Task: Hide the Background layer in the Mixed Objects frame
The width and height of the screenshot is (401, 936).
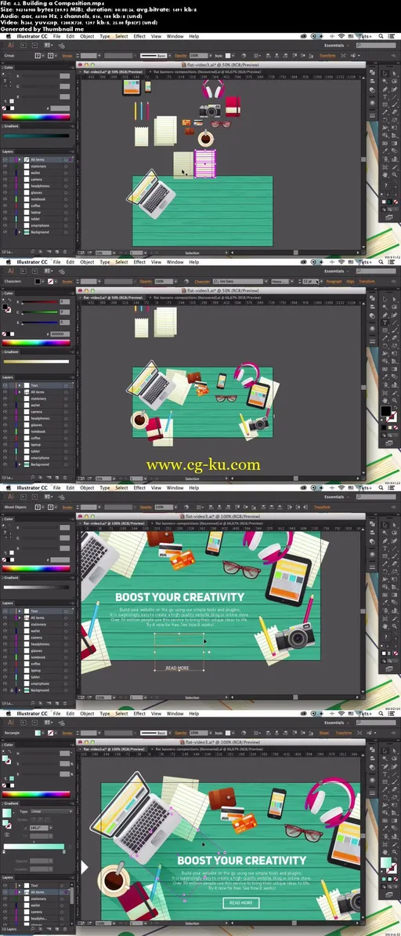Action: pos(5,690)
